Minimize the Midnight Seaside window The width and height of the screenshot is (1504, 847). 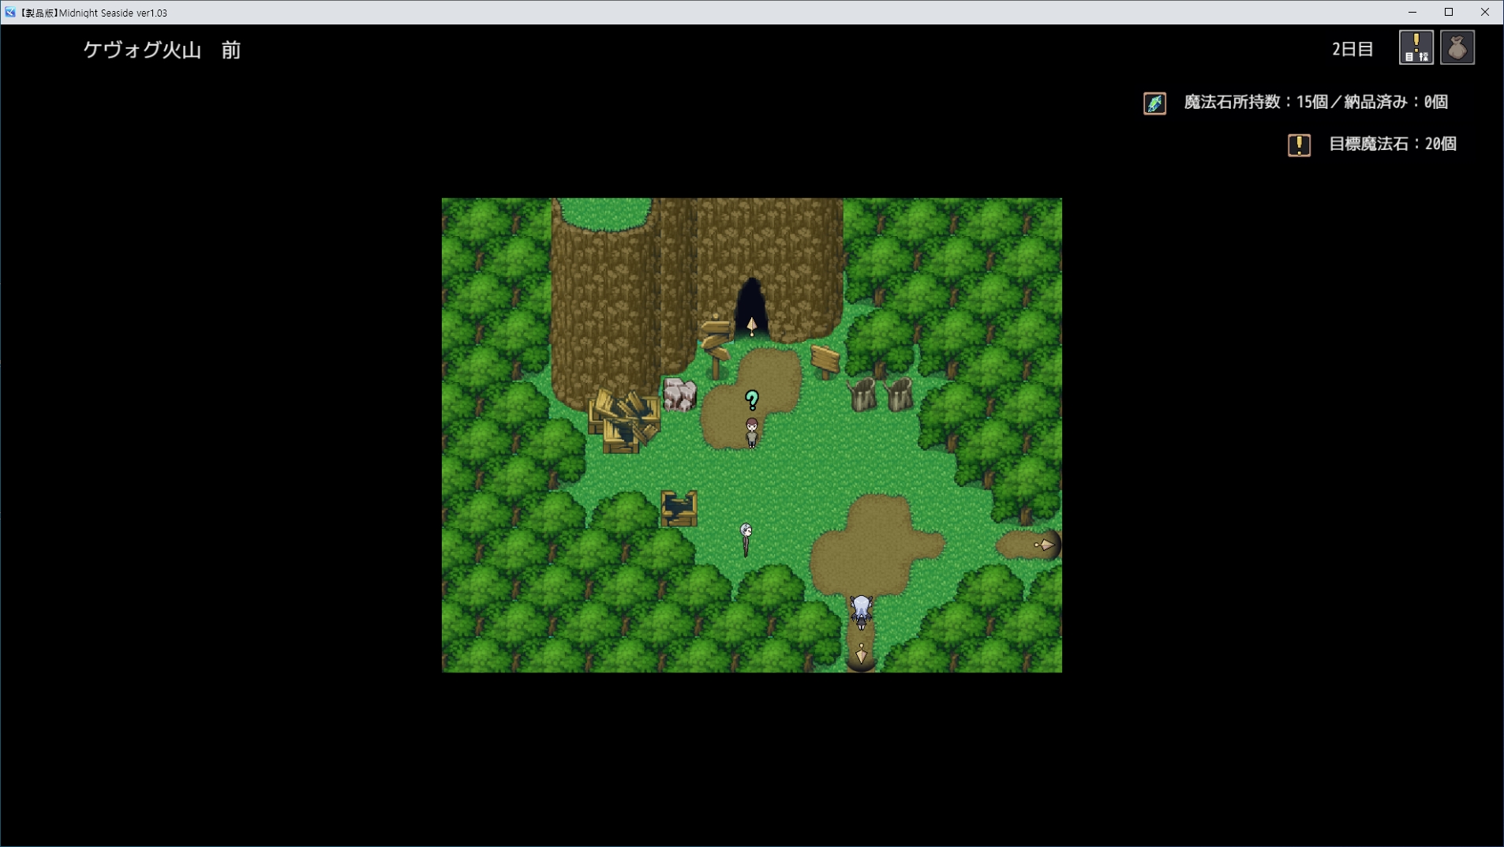click(x=1412, y=12)
